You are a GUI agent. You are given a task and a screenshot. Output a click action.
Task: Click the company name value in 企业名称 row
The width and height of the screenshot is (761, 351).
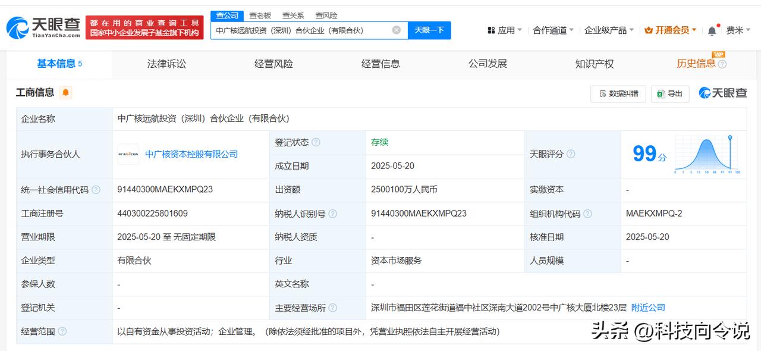[x=203, y=118]
